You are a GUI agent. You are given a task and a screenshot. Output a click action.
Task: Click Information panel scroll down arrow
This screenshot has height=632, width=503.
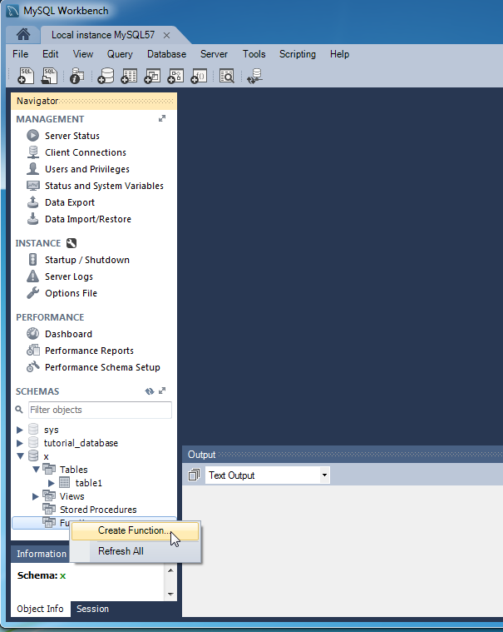[170, 594]
